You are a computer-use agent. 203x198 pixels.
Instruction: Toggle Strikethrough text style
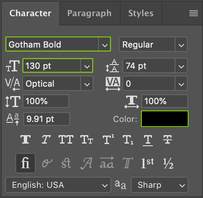(x=167, y=139)
